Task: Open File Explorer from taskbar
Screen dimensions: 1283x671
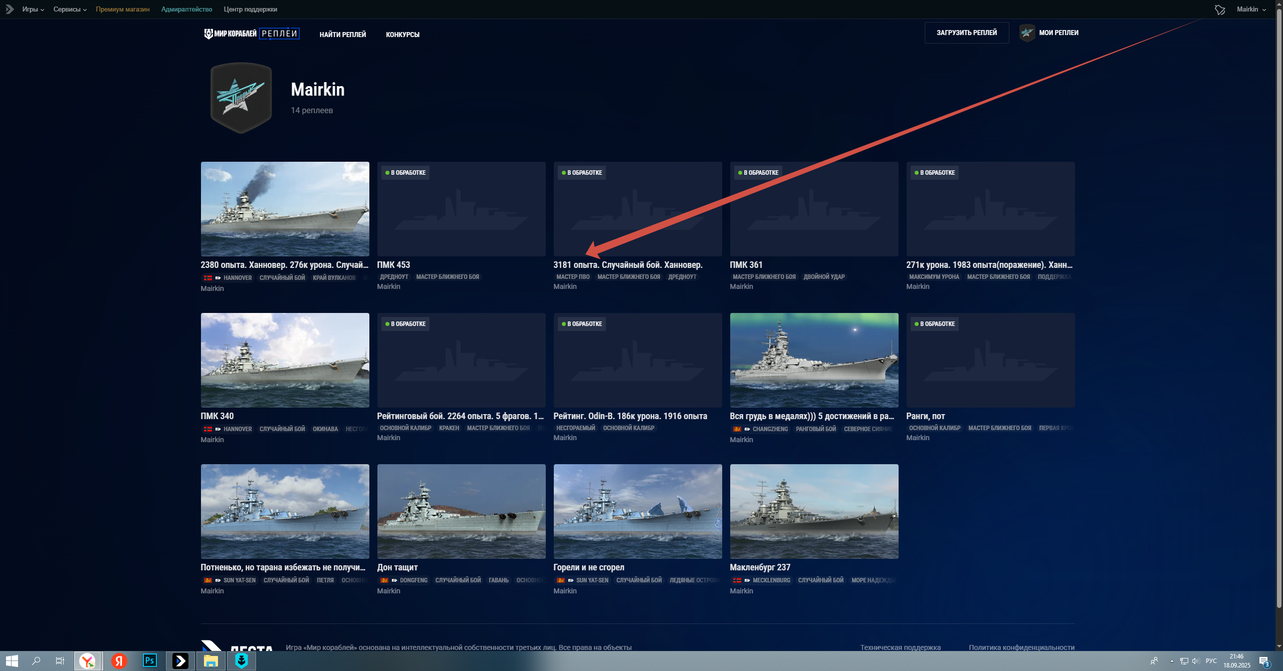Action: (x=210, y=660)
